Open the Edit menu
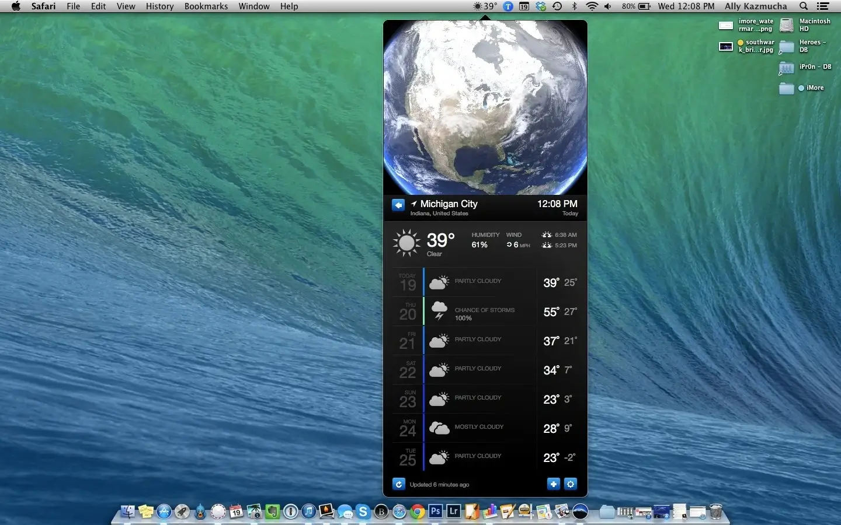Viewport: 841px width, 525px height. pyautogui.click(x=99, y=6)
